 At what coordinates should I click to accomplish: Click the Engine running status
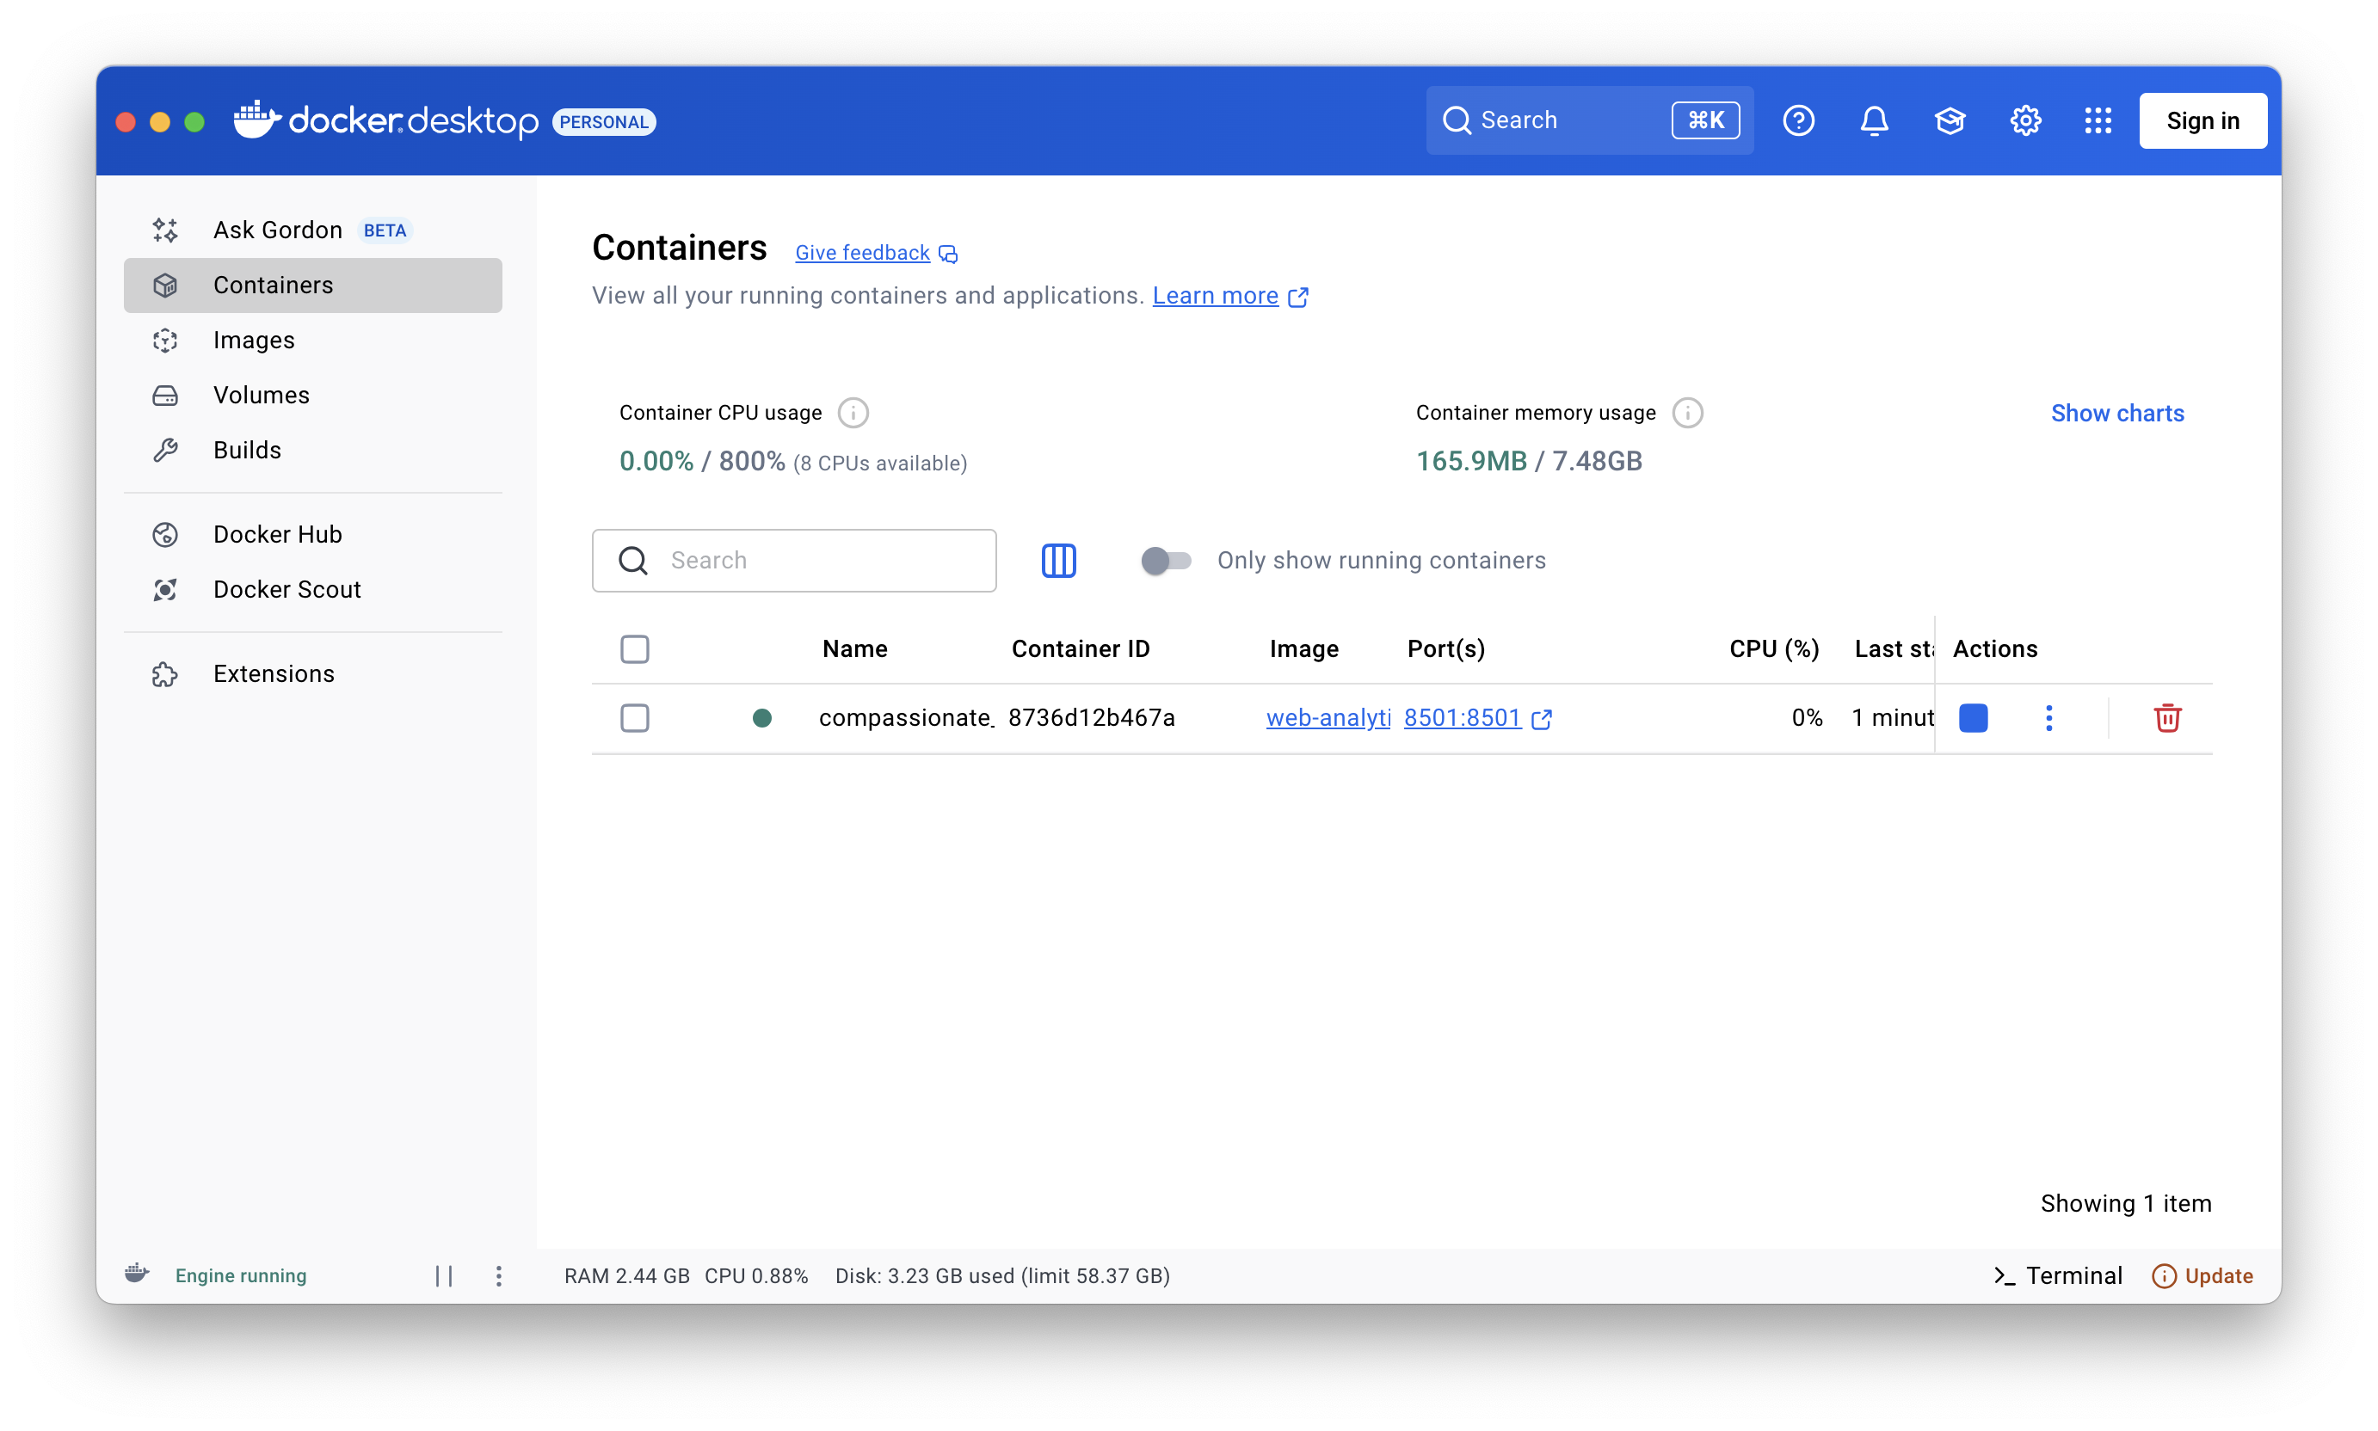240,1274
